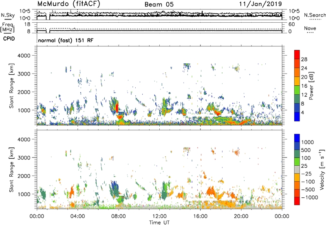Click the 28 tick on Power colorbar
This screenshot has width=326, height=225.
304,59
